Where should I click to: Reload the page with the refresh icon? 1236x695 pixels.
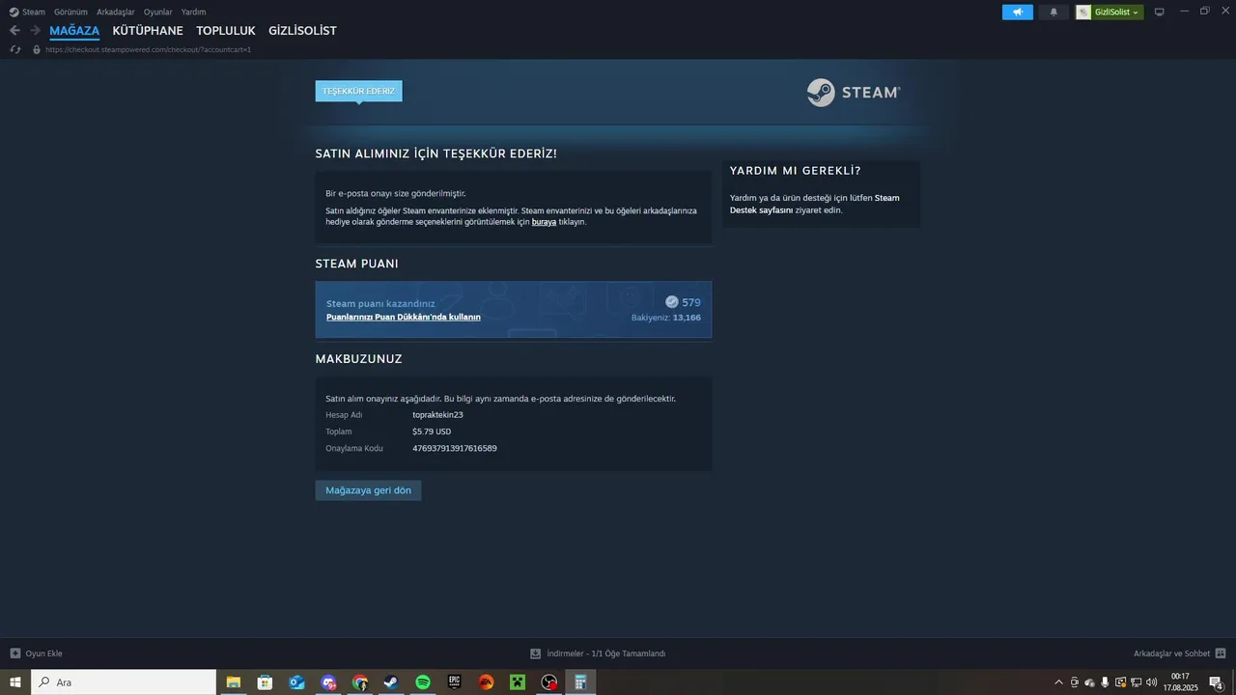click(14, 49)
